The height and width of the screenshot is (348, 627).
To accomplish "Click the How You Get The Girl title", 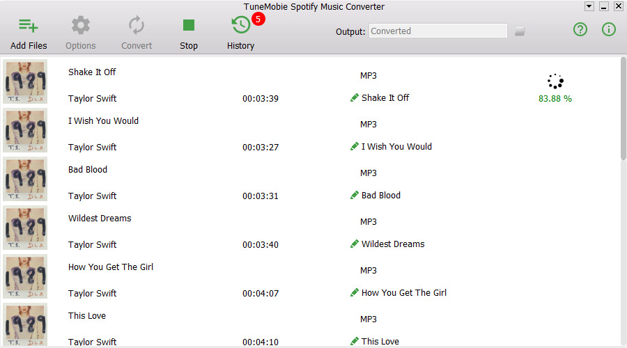I will coord(111,267).
